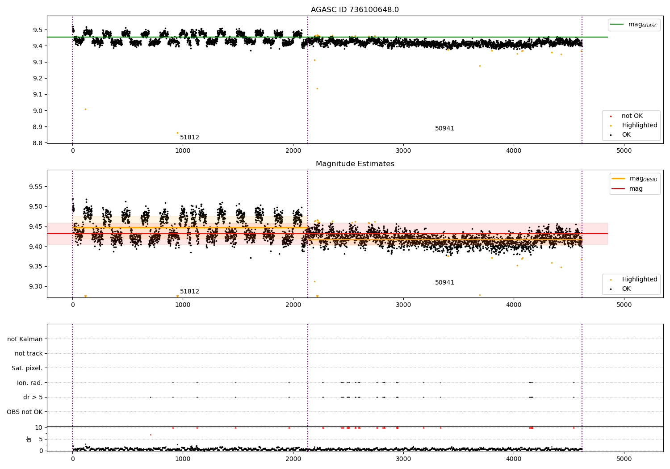Click "not OK" in the top plot legend

632,116
